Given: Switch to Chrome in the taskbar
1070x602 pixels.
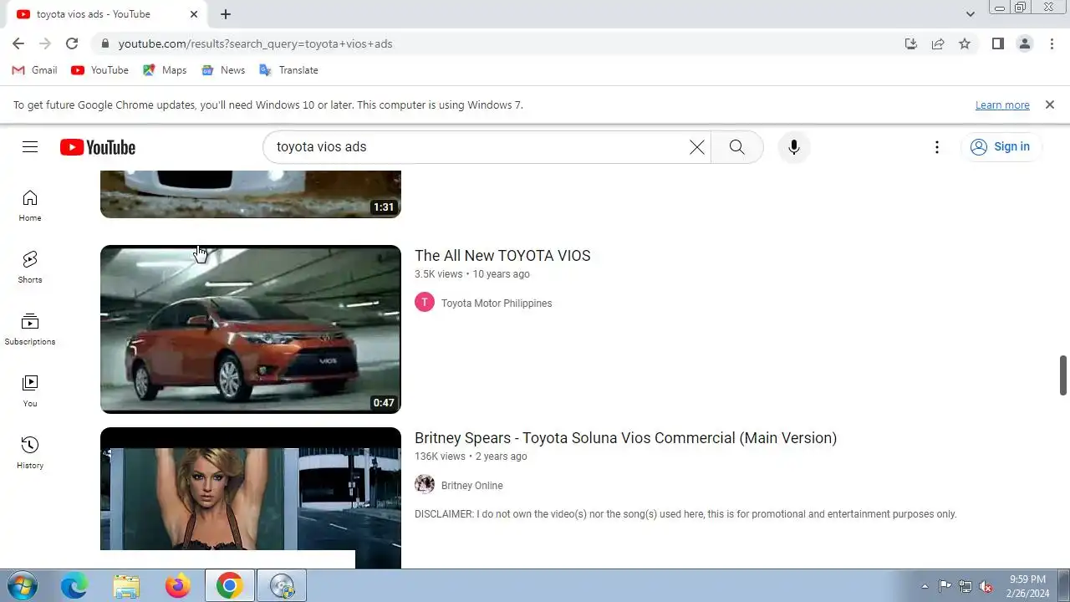Looking at the screenshot, I should click(x=230, y=586).
